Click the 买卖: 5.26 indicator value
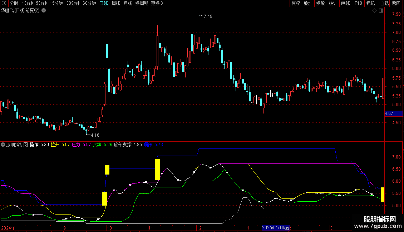Viewport: 404px width, 232px height. [x=103, y=145]
